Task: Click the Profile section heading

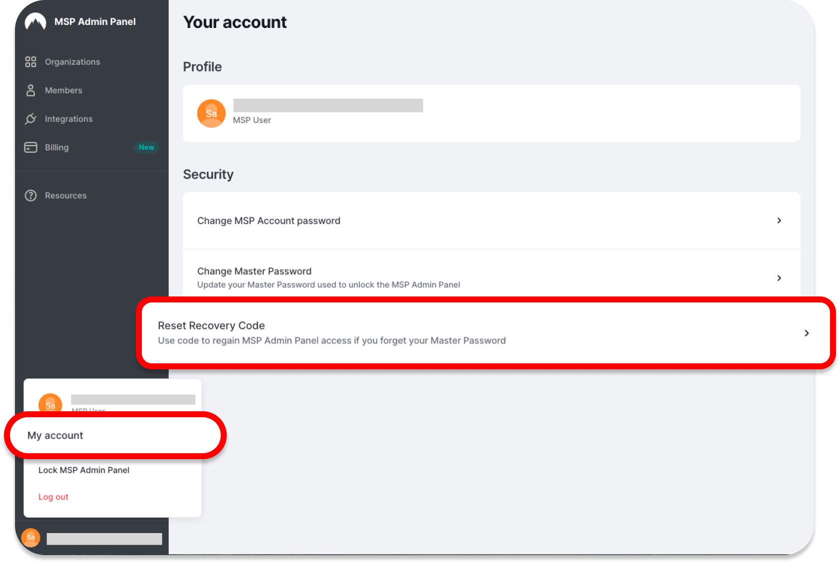Action: (202, 67)
